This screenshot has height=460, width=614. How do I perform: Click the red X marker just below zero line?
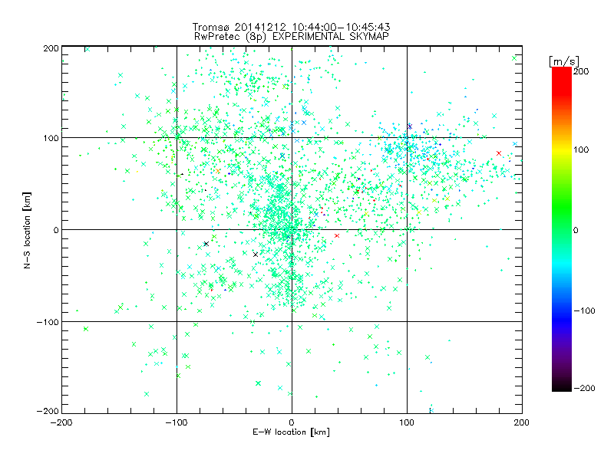[x=337, y=235]
